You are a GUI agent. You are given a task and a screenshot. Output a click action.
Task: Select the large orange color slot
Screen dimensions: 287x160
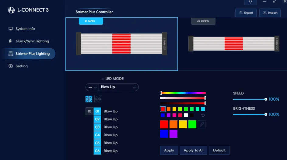[x=173, y=124]
